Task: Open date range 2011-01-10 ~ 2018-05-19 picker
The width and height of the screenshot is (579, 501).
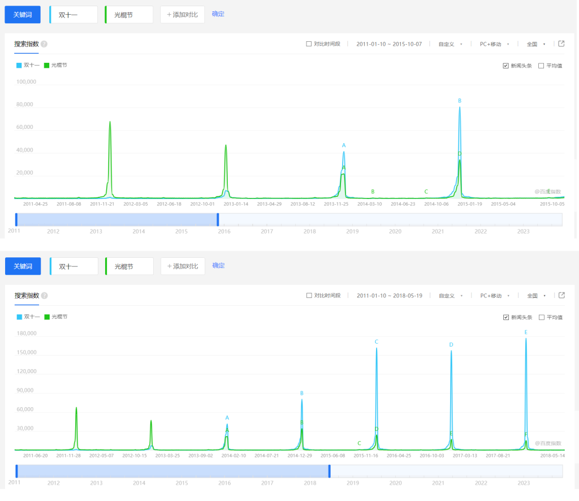Action: (x=389, y=296)
